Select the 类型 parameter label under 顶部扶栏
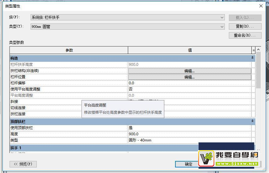The image size is (269, 173). [14, 140]
